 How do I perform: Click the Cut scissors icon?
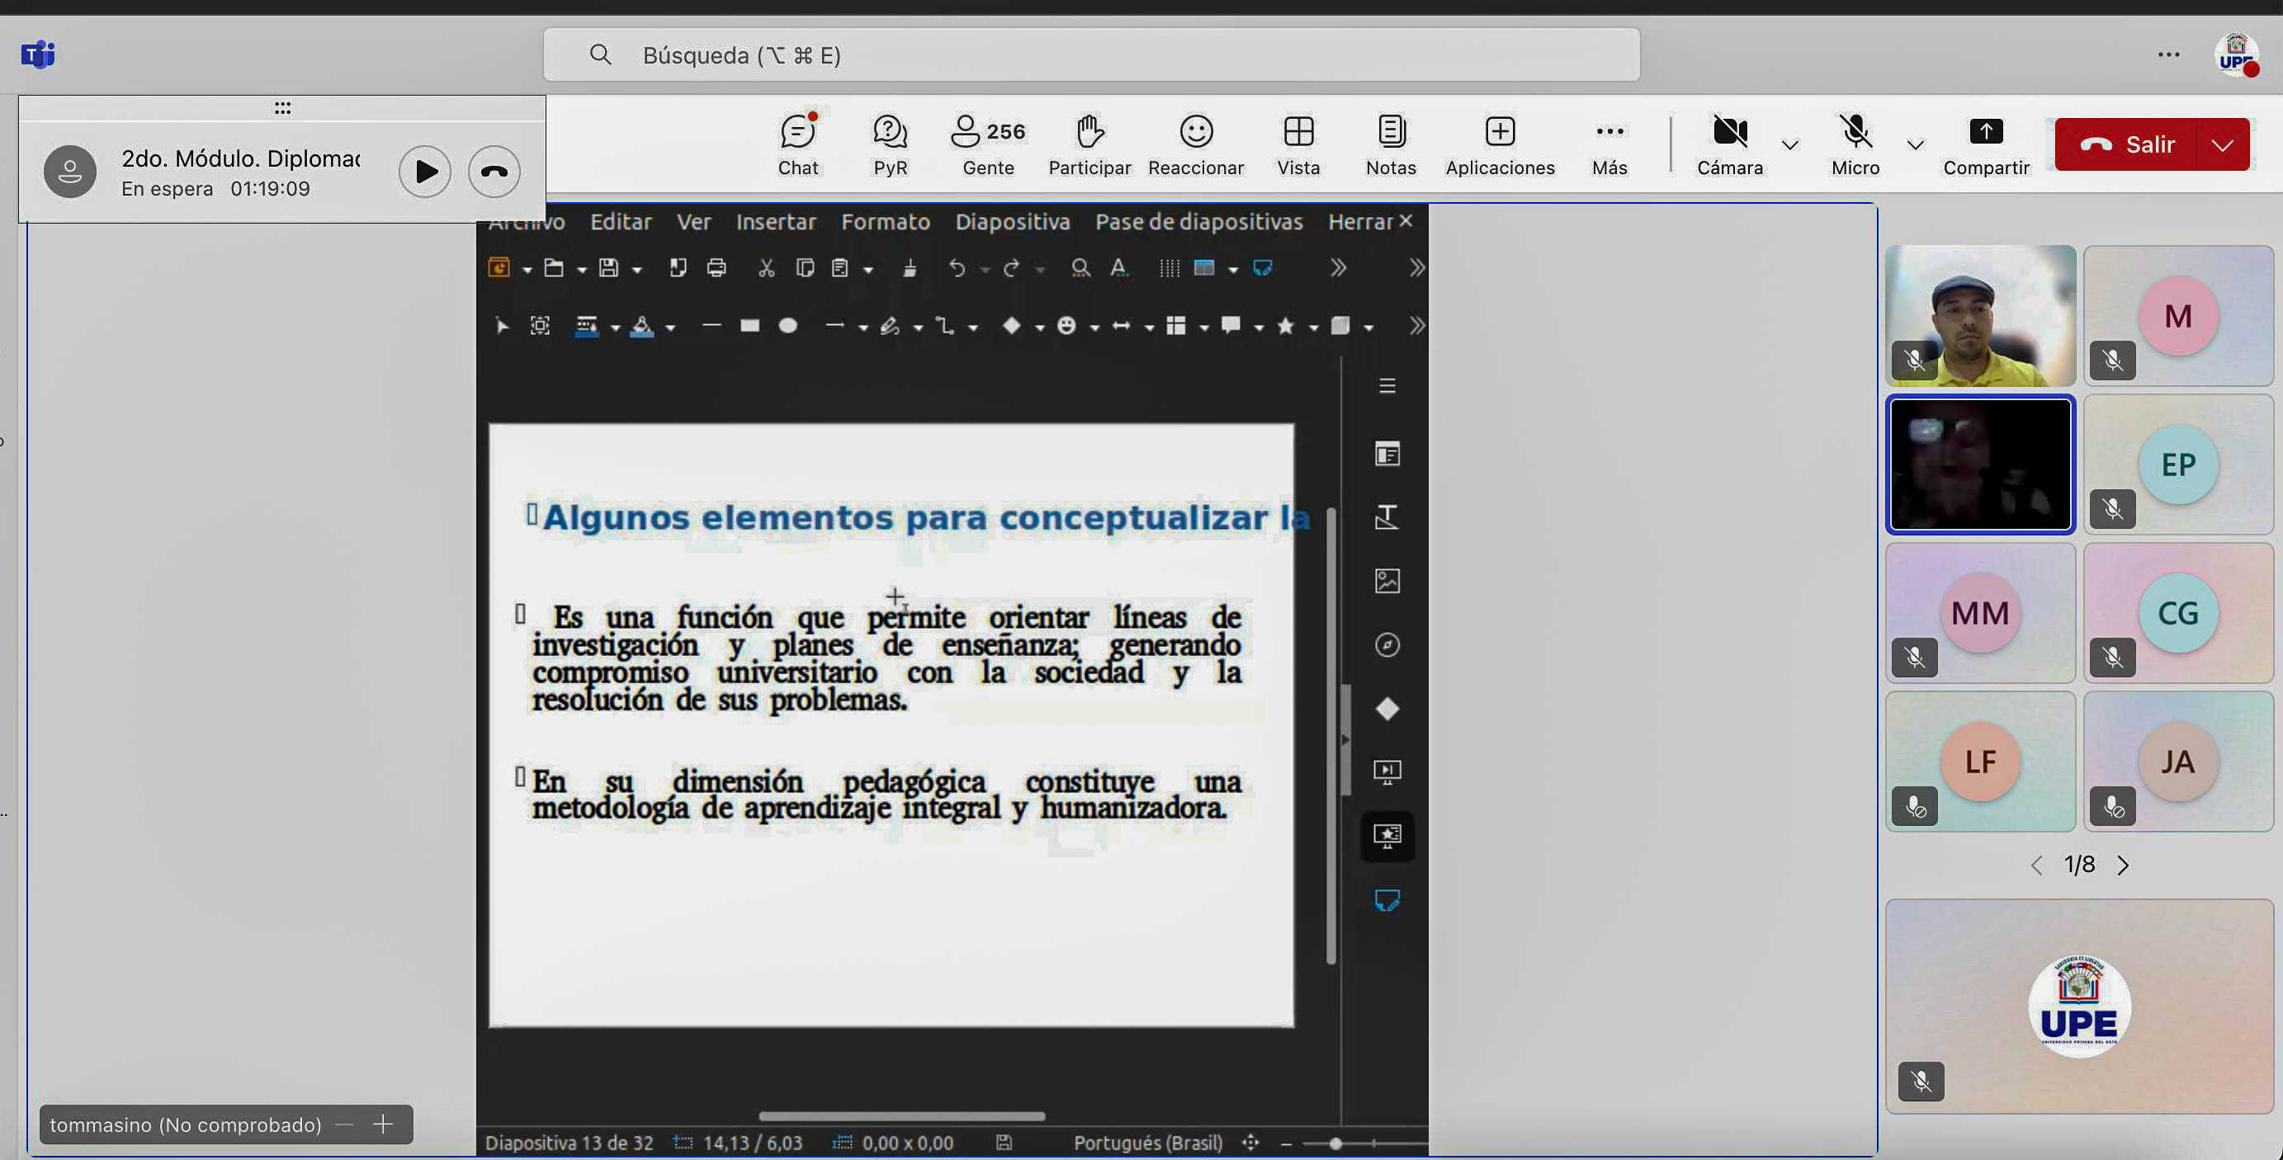(x=767, y=267)
